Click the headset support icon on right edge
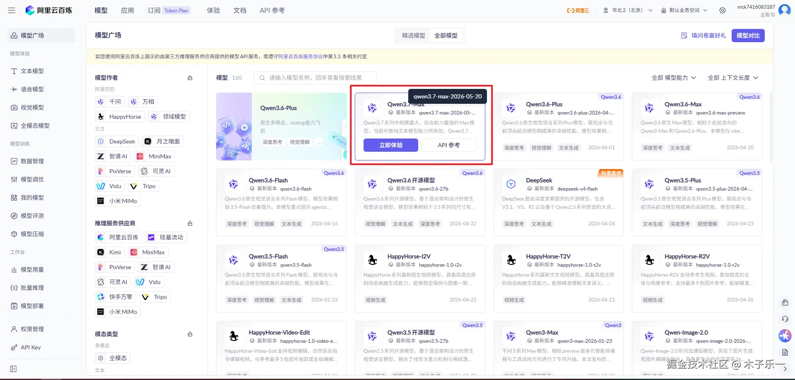 coord(785,319)
